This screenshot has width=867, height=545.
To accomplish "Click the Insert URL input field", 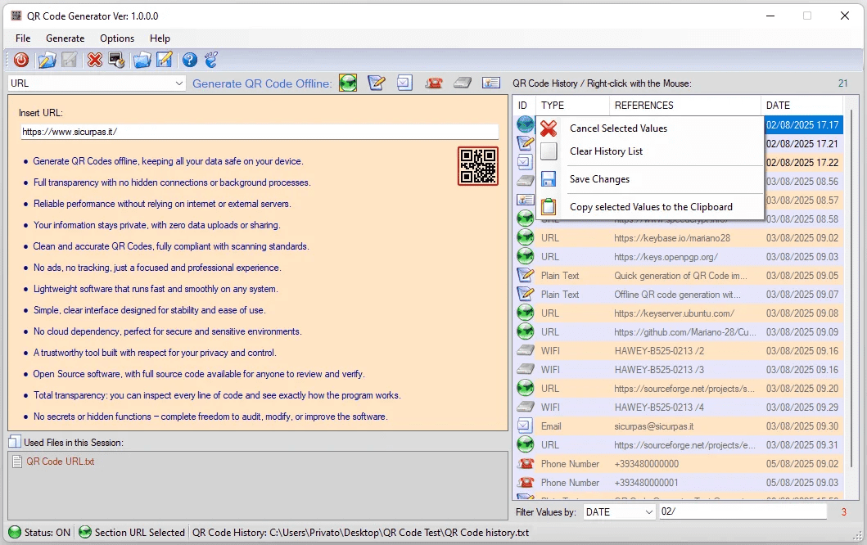I will click(260, 132).
